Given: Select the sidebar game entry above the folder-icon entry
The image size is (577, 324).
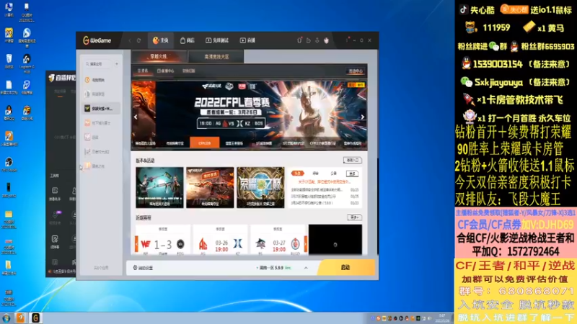Looking at the screenshot, I should pos(101,151).
